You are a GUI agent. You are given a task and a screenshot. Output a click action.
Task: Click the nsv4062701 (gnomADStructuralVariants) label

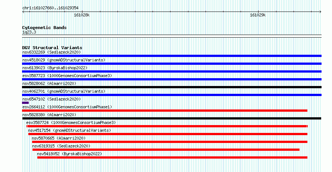click(64, 91)
